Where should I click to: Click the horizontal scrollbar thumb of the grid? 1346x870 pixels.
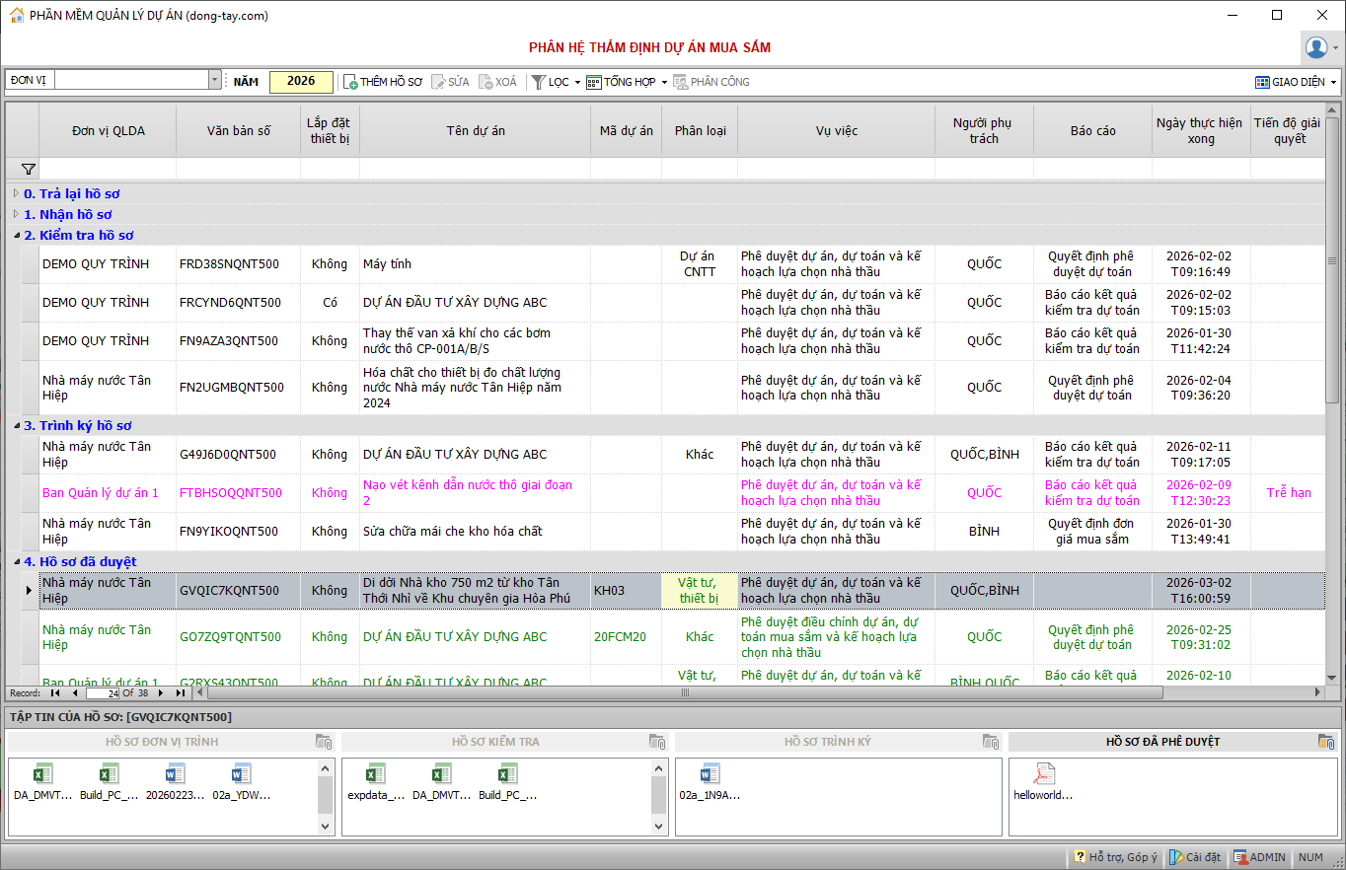[685, 692]
